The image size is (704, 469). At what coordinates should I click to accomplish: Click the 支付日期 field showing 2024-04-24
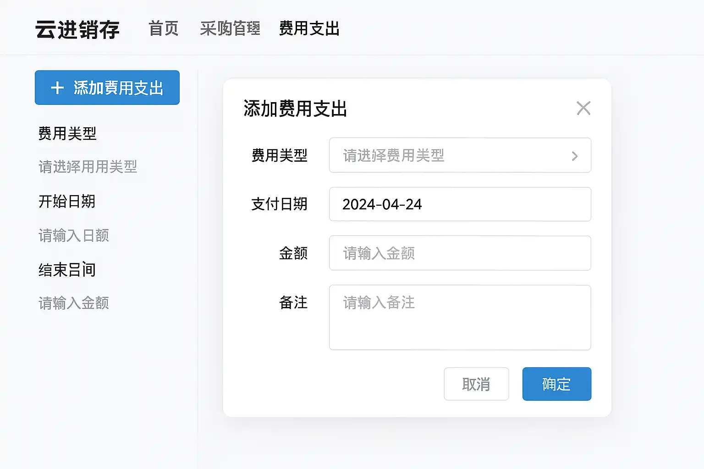tap(460, 204)
